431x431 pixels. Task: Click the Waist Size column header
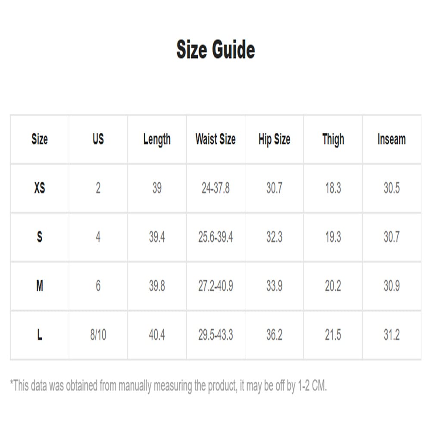point(215,139)
